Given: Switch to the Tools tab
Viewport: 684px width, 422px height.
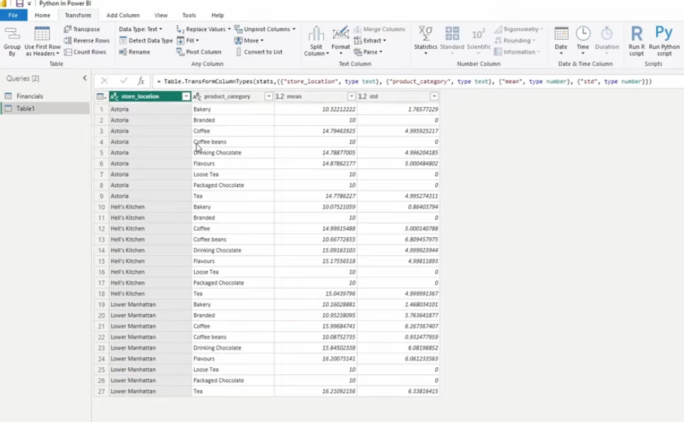Looking at the screenshot, I should coord(189,15).
